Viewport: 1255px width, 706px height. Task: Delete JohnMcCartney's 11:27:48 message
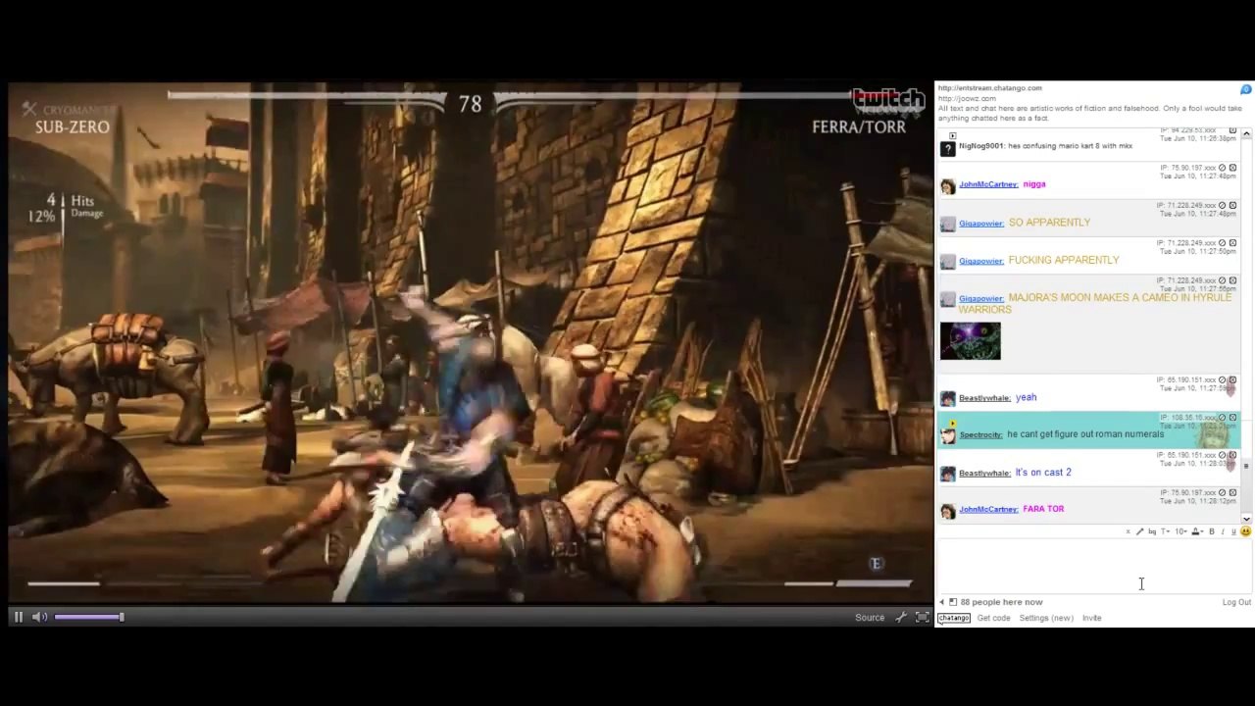1232,169
